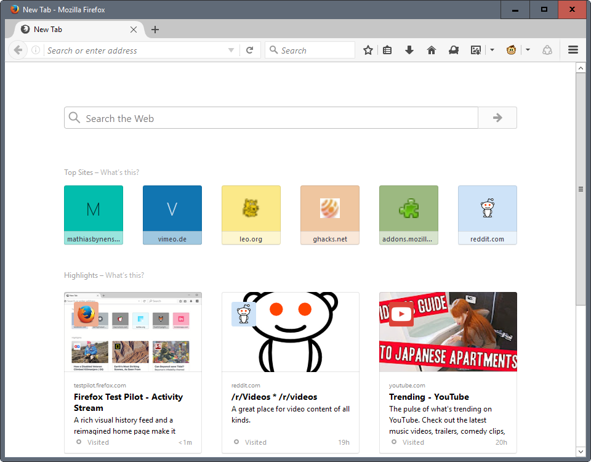Open the addons.mozilla top site tile

(409, 215)
